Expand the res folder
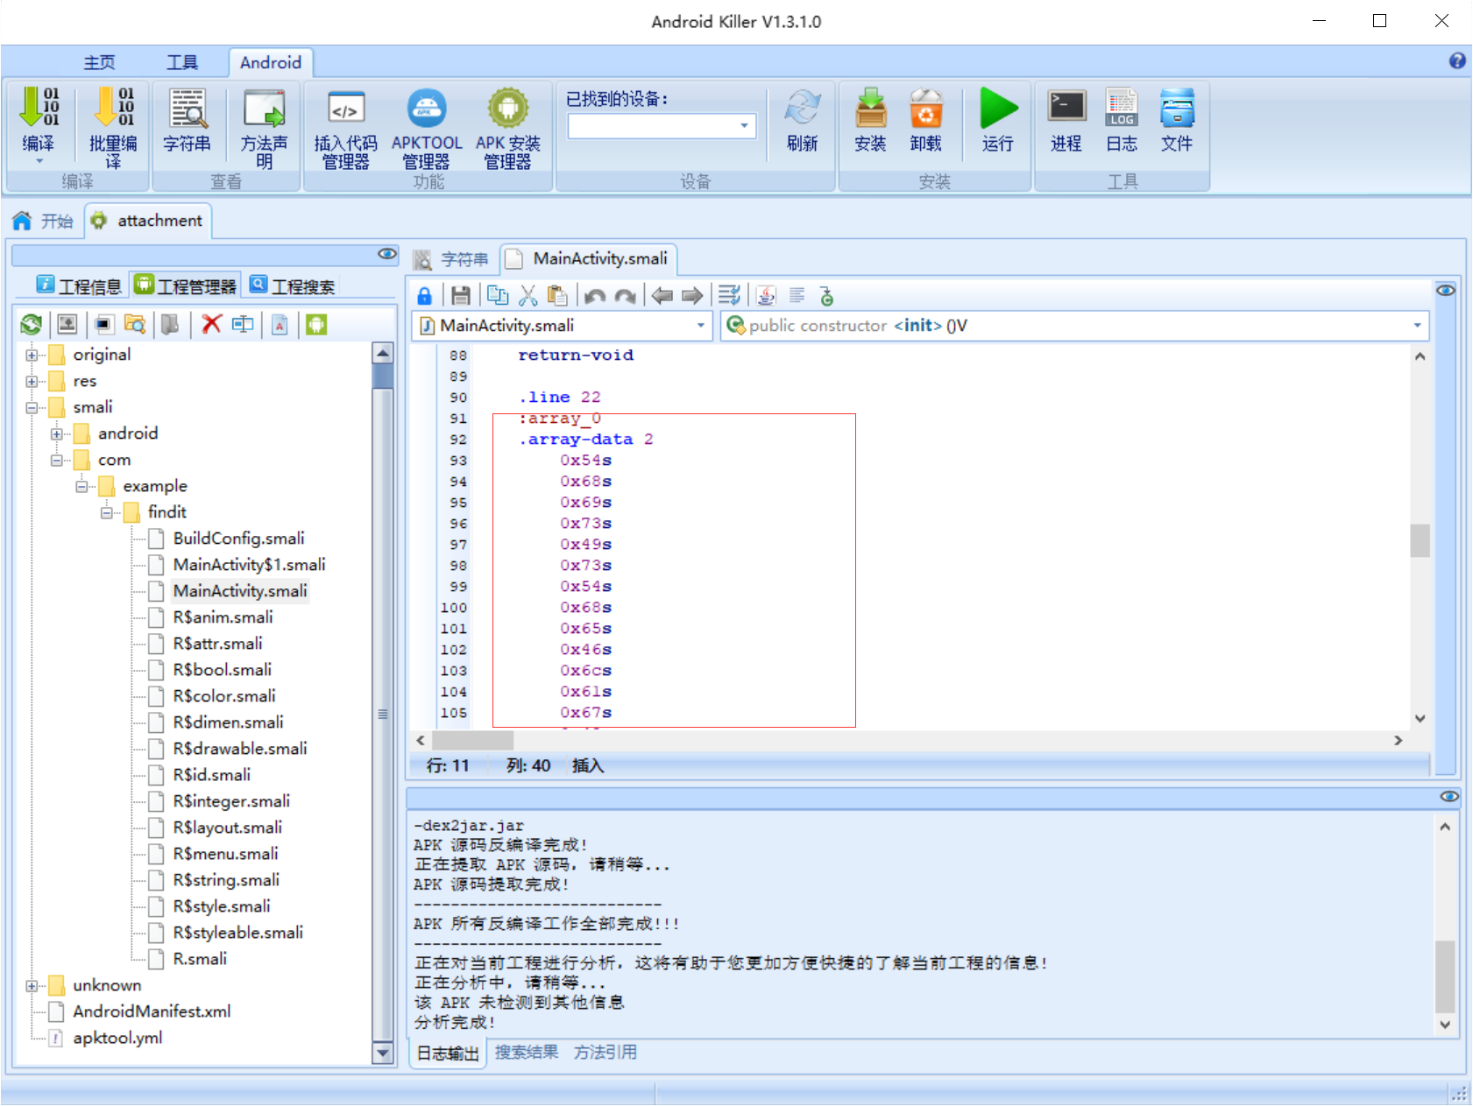Viewport: 1473px width, 1106px height. [32, 382]
